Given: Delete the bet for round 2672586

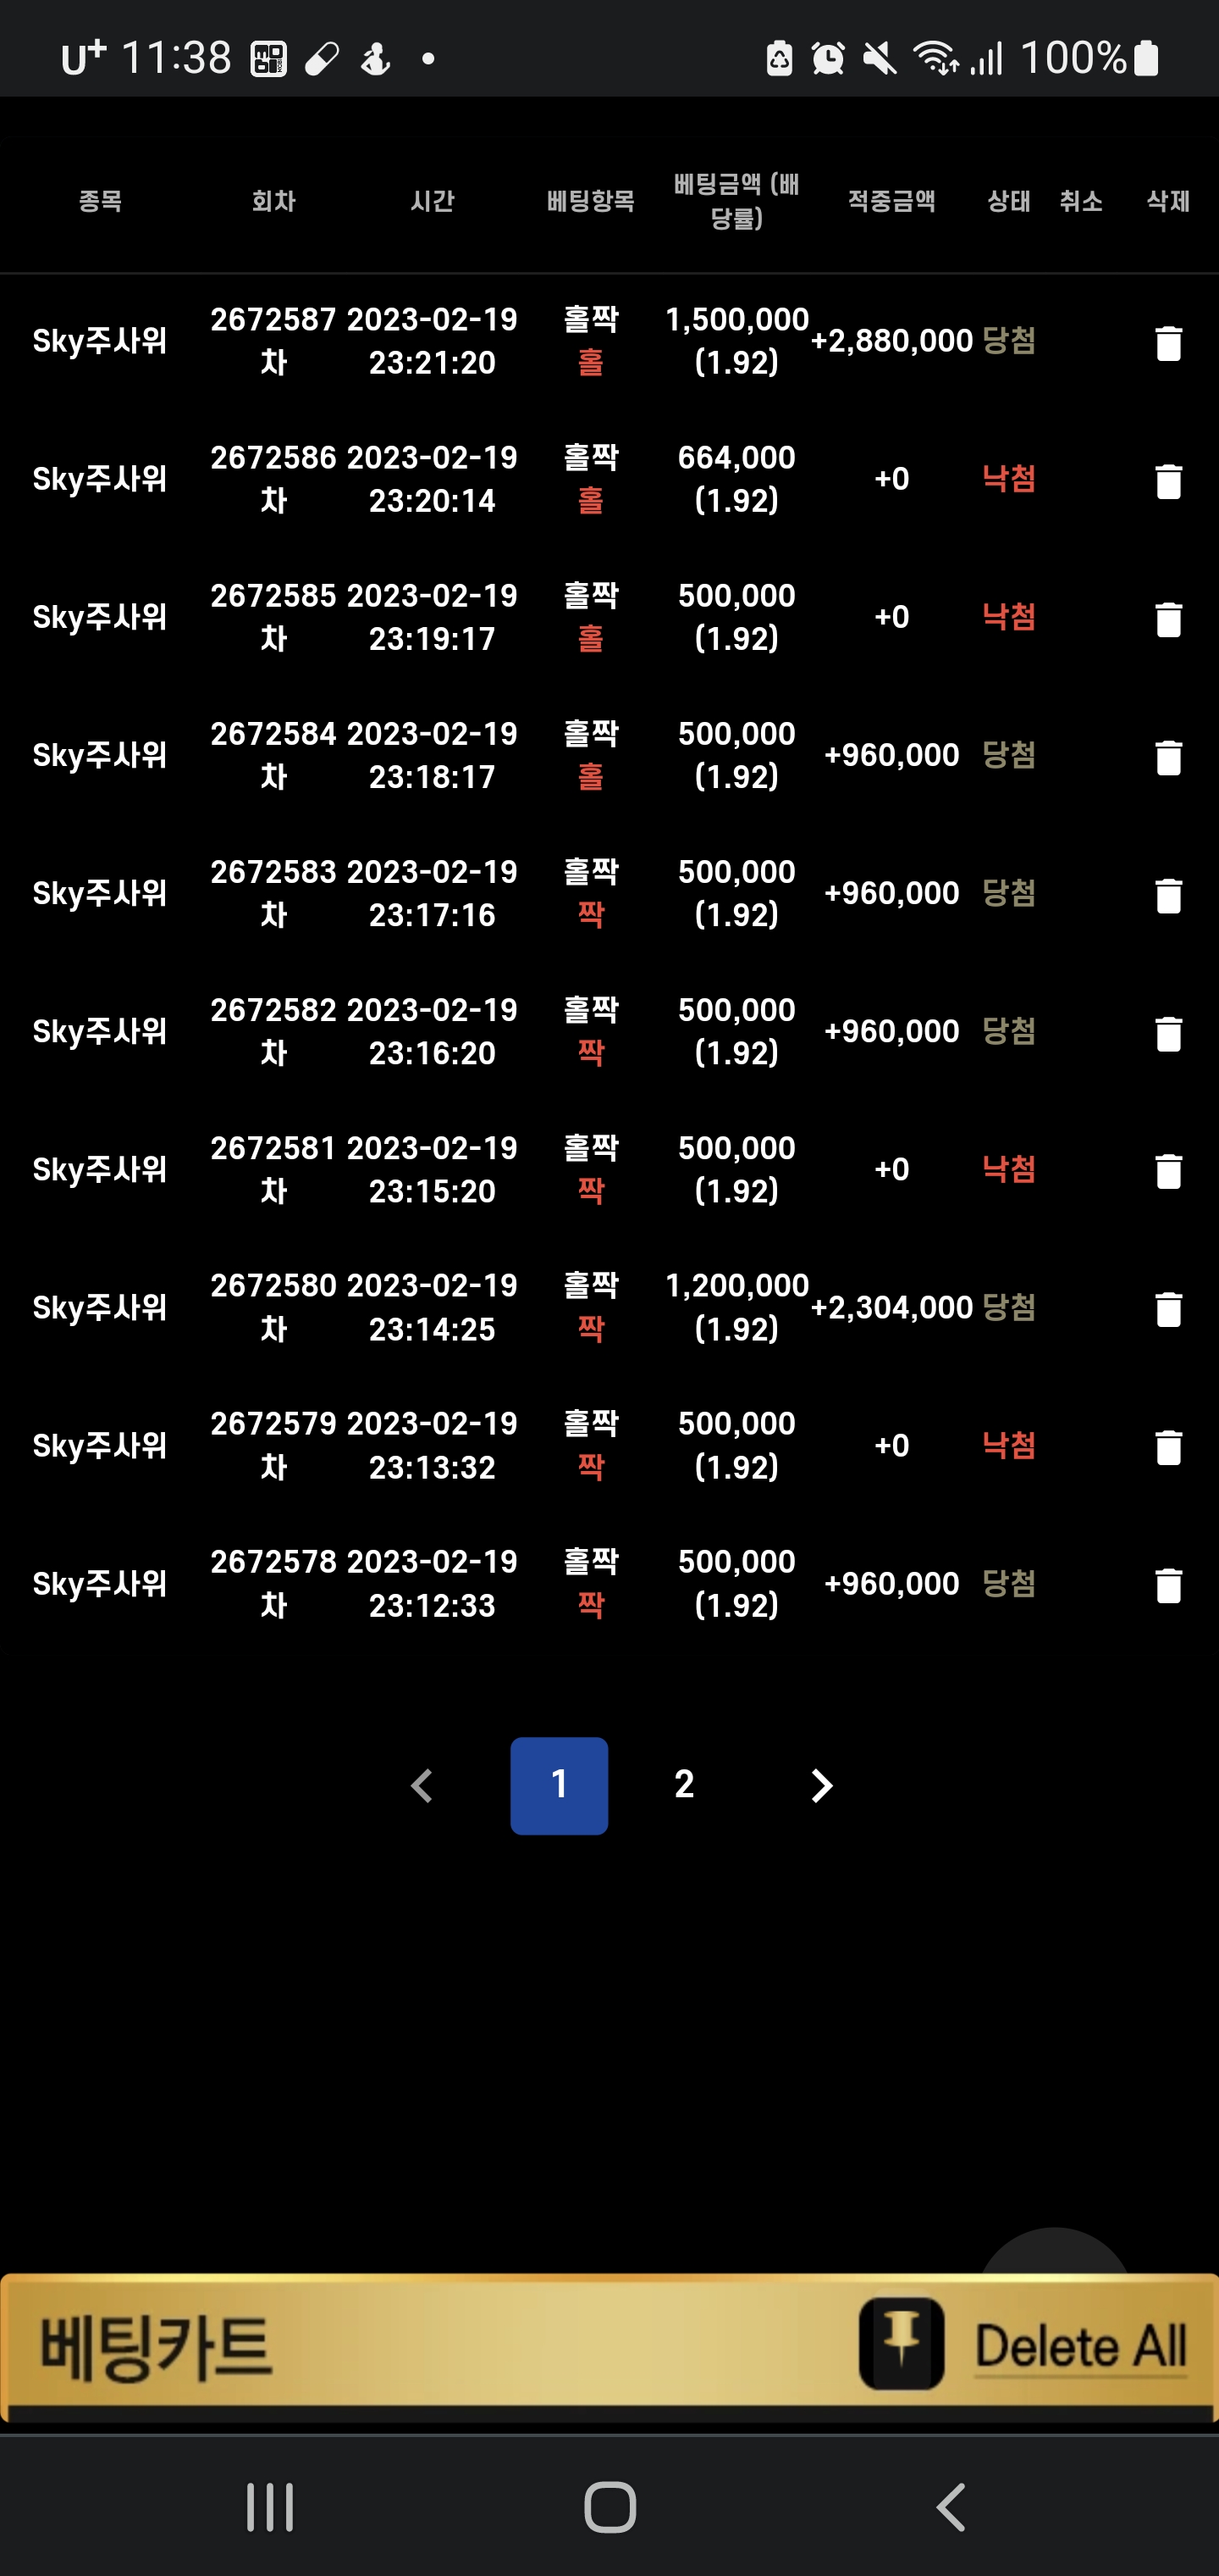Looking at the screenshot, I should point(1168,481).
